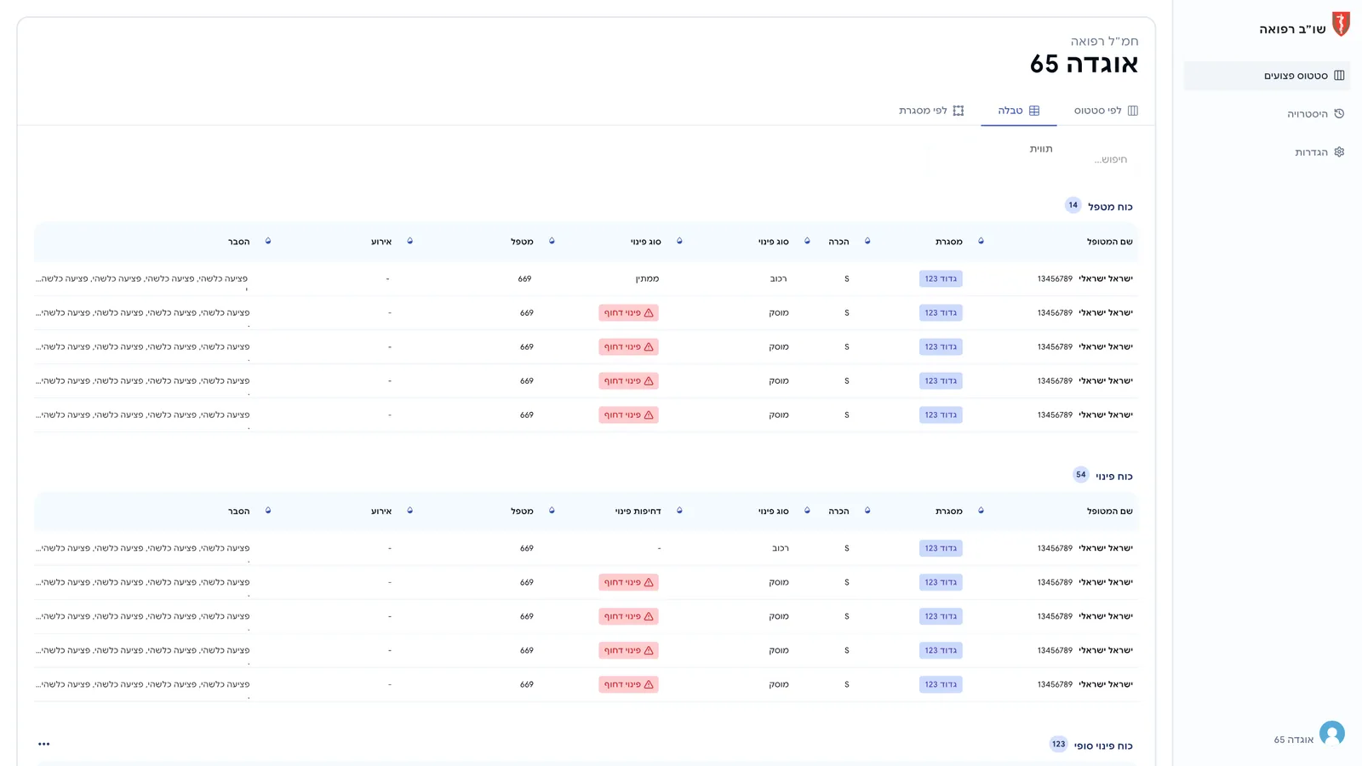Click the רכוב cell in כוח פינוי table
1362x766 pixels.
[779, 549]
